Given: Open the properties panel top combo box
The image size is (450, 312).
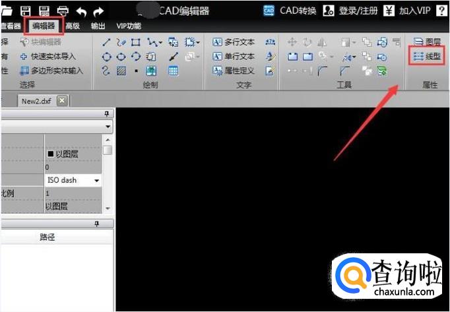Looking at the screenshot, I should click(57, 126).
